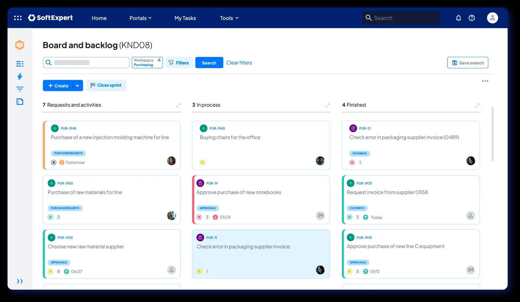
Task: Click yellow status dot on PUR-1945 card
Action: tap(202, 162)
